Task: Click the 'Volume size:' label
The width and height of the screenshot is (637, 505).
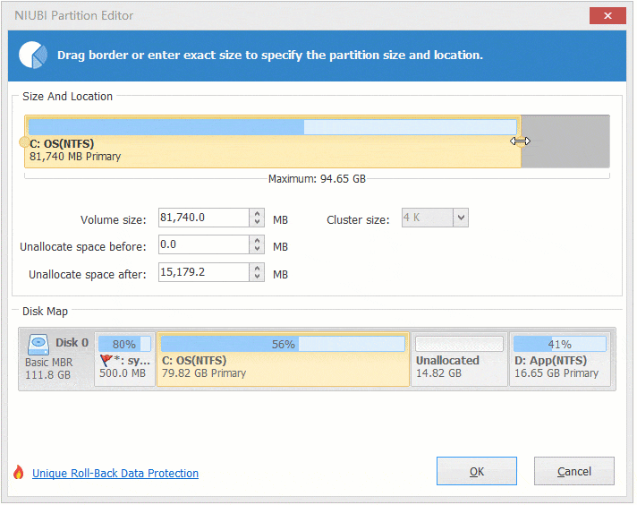Action: 114,220
